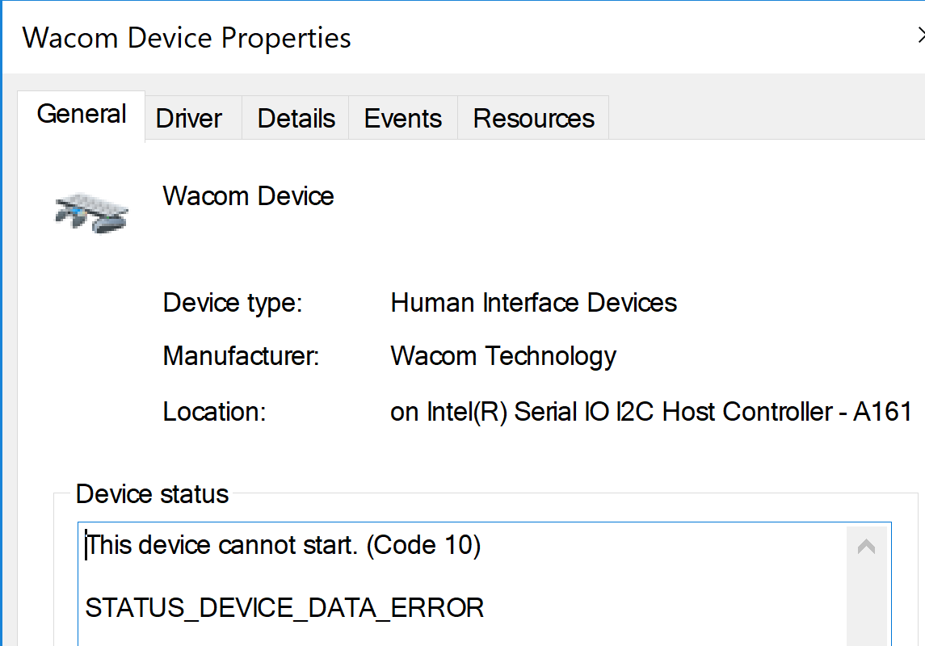The image size is (925, 646).
Task: Click the Intel Serial IO I2C location text
Action: pyautogui.click(x=650, y=412)
